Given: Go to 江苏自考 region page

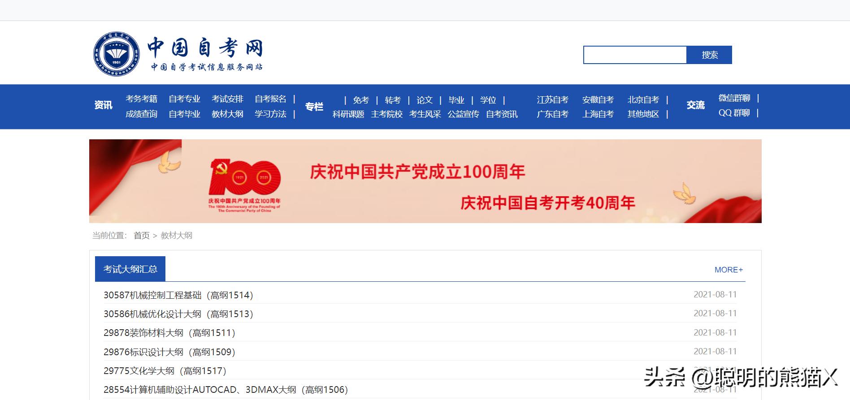Looking at the screenshot, I should [553, 99].
